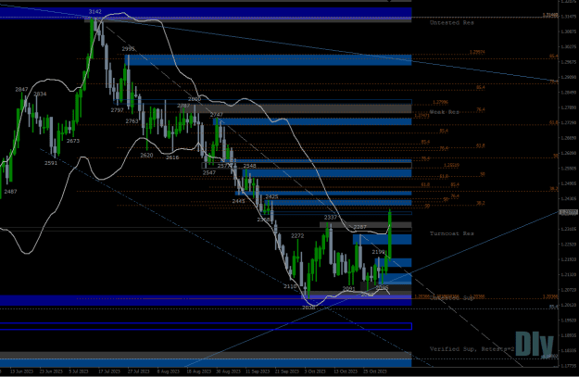The image size is (579, 377).
Task: Select the 2834 price label
Action: pos(40,94)
